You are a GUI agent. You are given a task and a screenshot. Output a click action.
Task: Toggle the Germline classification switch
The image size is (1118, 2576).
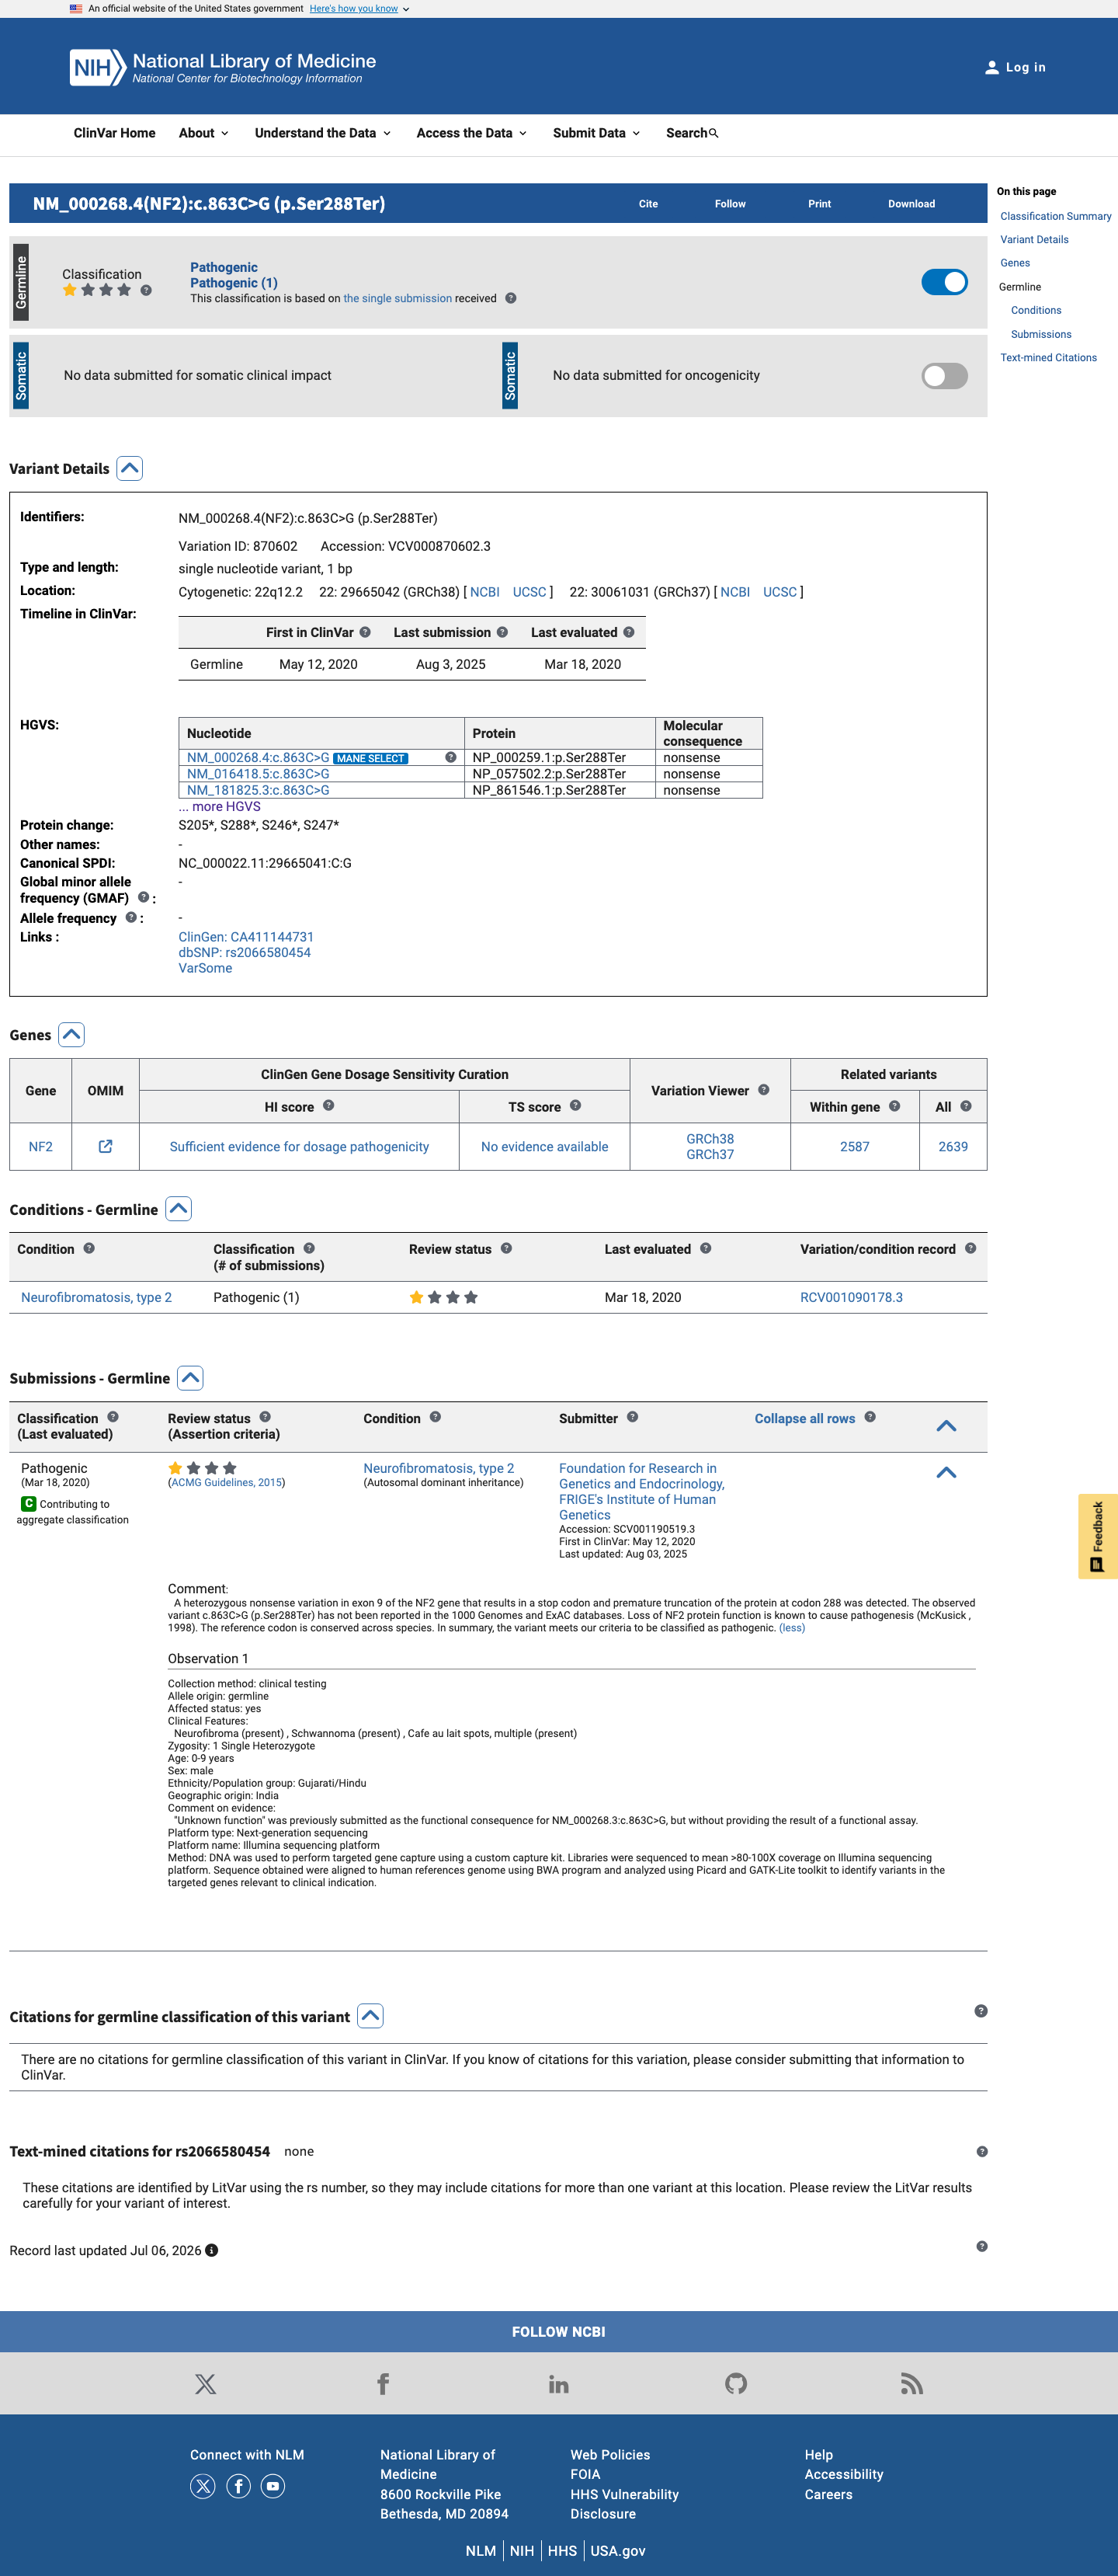pos(944,282)
